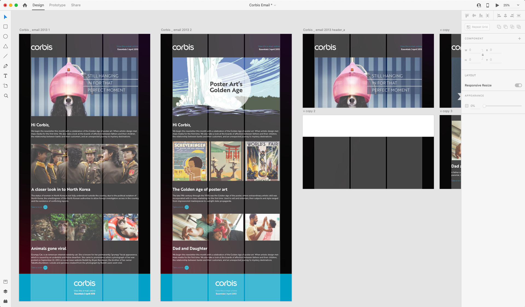
Task: Click the World's Fair poster thumbnail
Action: 262,161
